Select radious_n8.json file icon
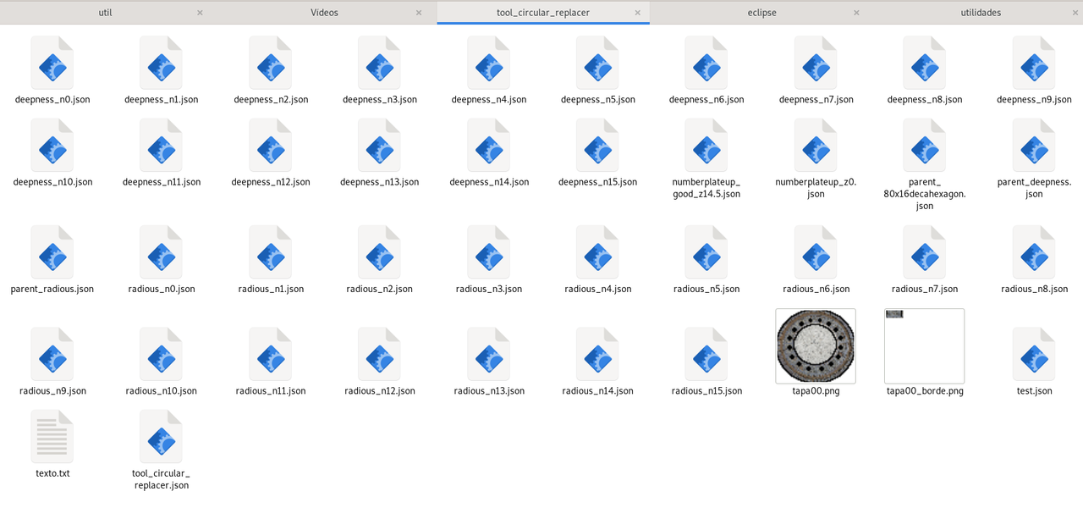Screen dimensions: 1083x508 click(x=1034, y=251)
